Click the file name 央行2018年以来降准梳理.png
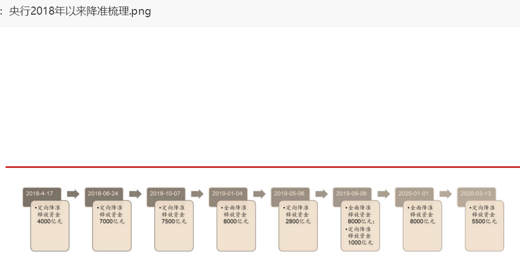The image size is (520, 271). 80,11
